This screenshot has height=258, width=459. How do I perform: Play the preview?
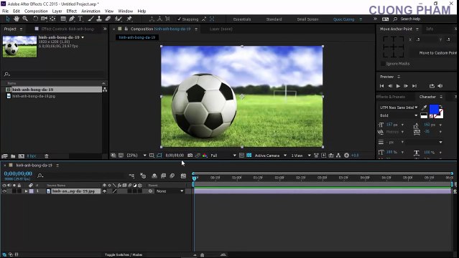tap(398, 86)
